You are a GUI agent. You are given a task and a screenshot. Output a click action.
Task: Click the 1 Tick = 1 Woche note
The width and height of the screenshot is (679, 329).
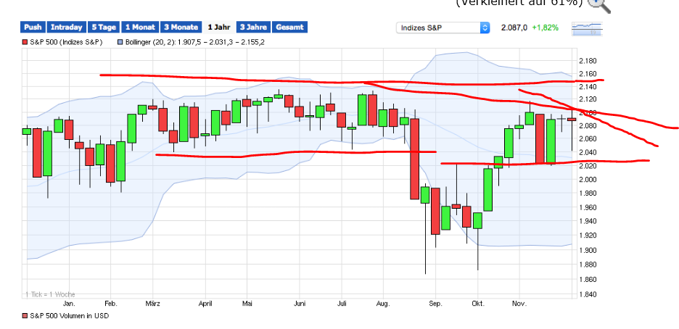pos(50,294)
